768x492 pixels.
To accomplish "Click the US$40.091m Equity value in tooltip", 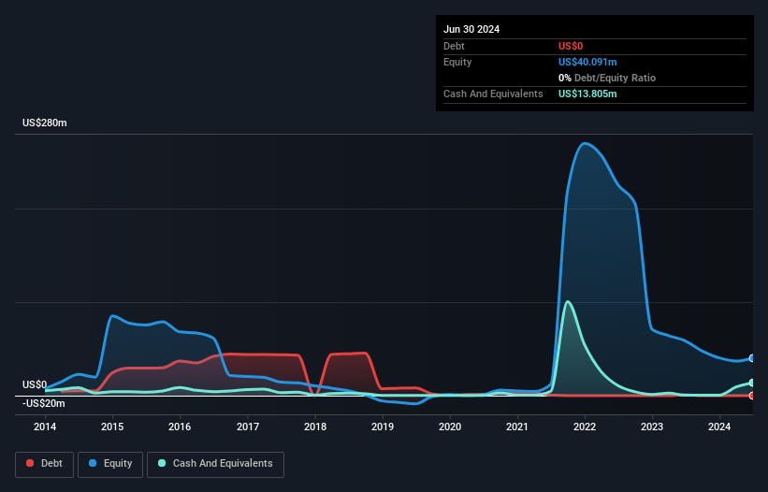I will (x=587, y=62).
